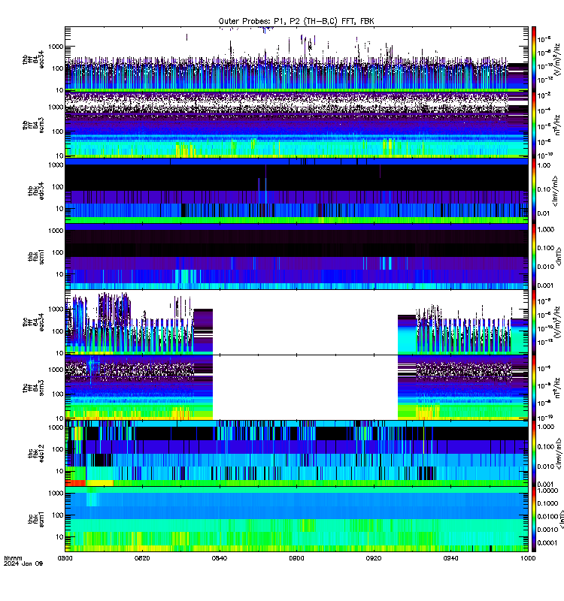This screenshot has width=564, height=601.
Task: Click the "hhmm" axis units label
Action: click(x=13, y=558)
